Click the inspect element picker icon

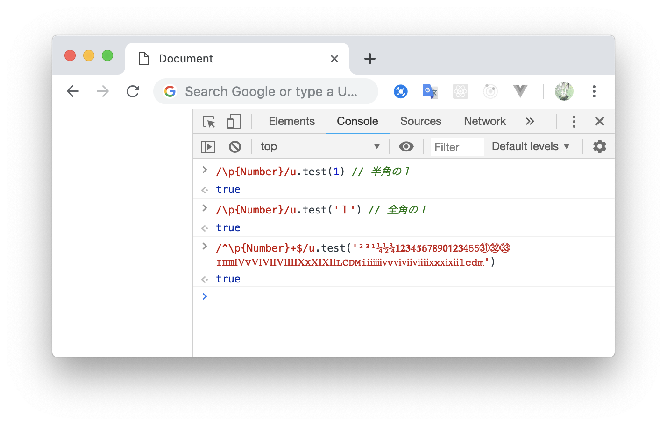pos(209,122)
